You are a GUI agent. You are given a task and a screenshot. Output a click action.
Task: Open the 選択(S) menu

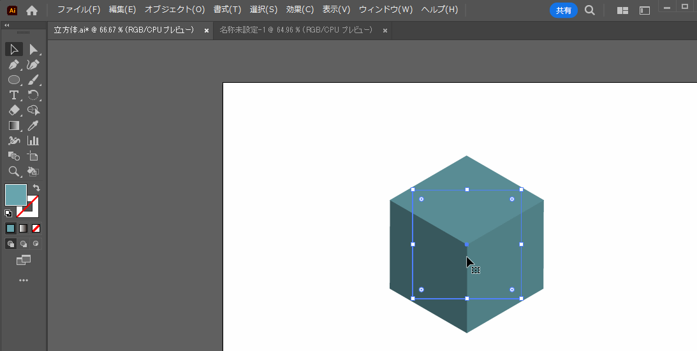coord(263,10)
